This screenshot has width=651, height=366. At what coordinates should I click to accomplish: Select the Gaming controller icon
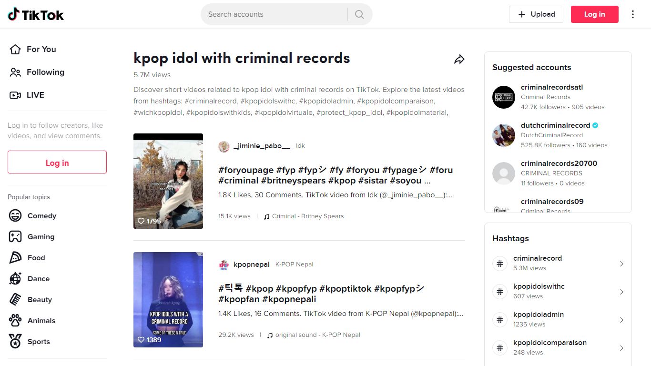pos(15,236)
